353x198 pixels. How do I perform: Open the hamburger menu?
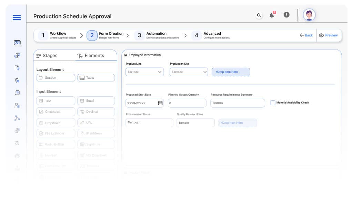pyautogui.click(x=17, y=18)
